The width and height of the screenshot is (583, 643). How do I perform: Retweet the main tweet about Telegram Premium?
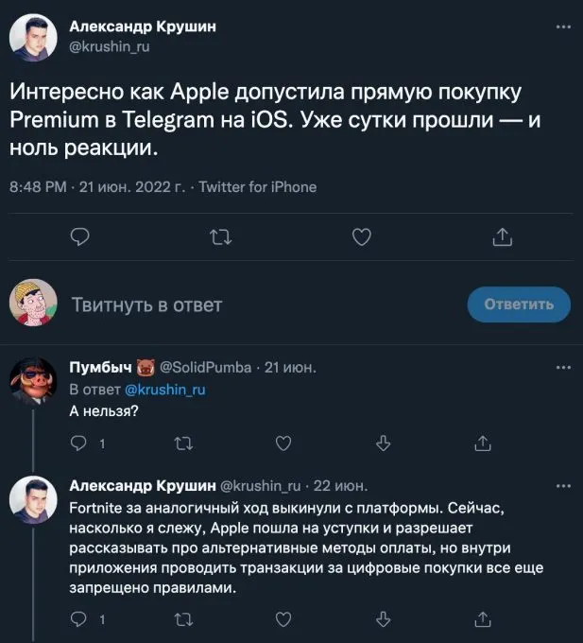coord(219,238)
